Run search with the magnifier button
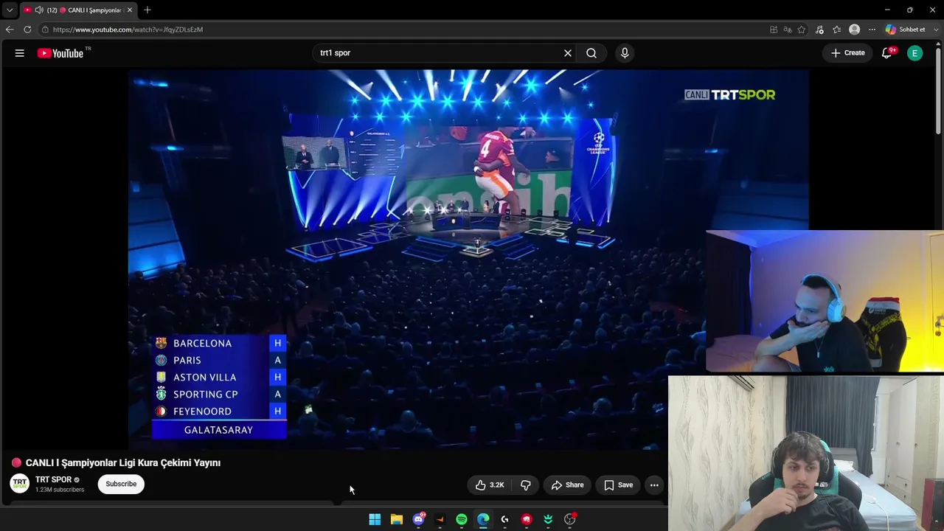Screen dimensions: 944x531 (x=591, y=53)
